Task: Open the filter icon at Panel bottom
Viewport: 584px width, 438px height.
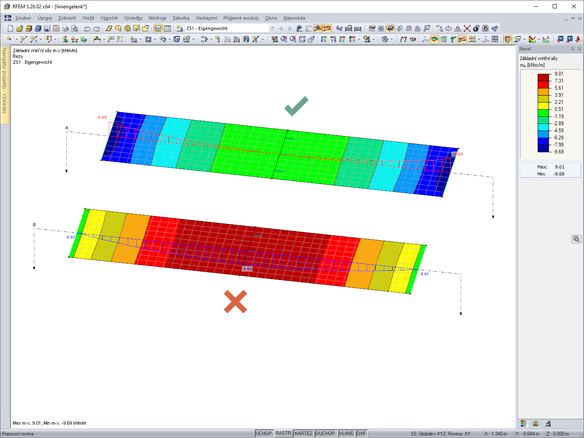Action: (x=548, y=423)
